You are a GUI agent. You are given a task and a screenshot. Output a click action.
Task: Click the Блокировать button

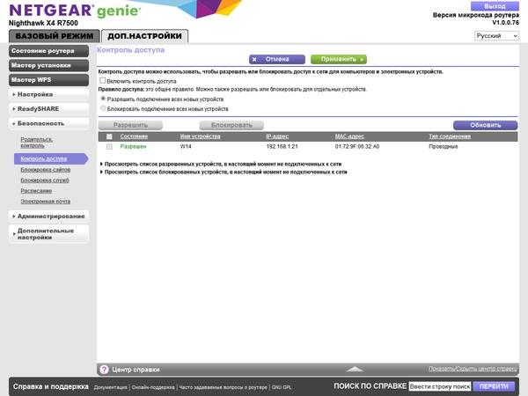point(231,125)
